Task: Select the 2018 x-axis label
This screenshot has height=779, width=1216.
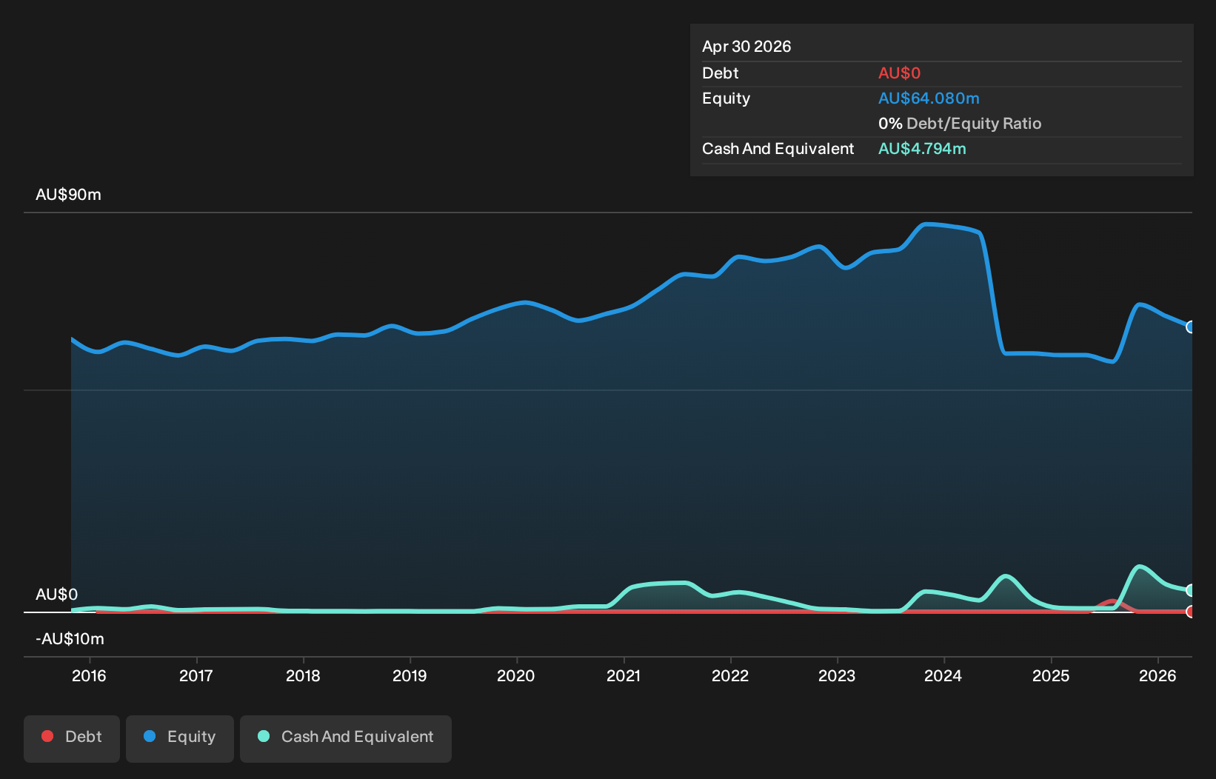Action: click(303, 675)
